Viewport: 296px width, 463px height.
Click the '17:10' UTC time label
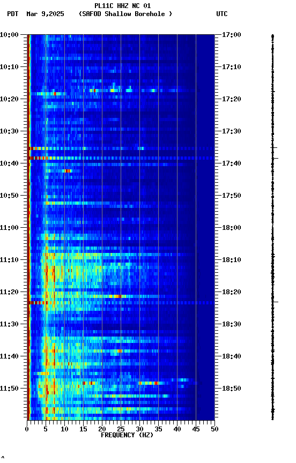pyautogui.click(x=232, y=67)
